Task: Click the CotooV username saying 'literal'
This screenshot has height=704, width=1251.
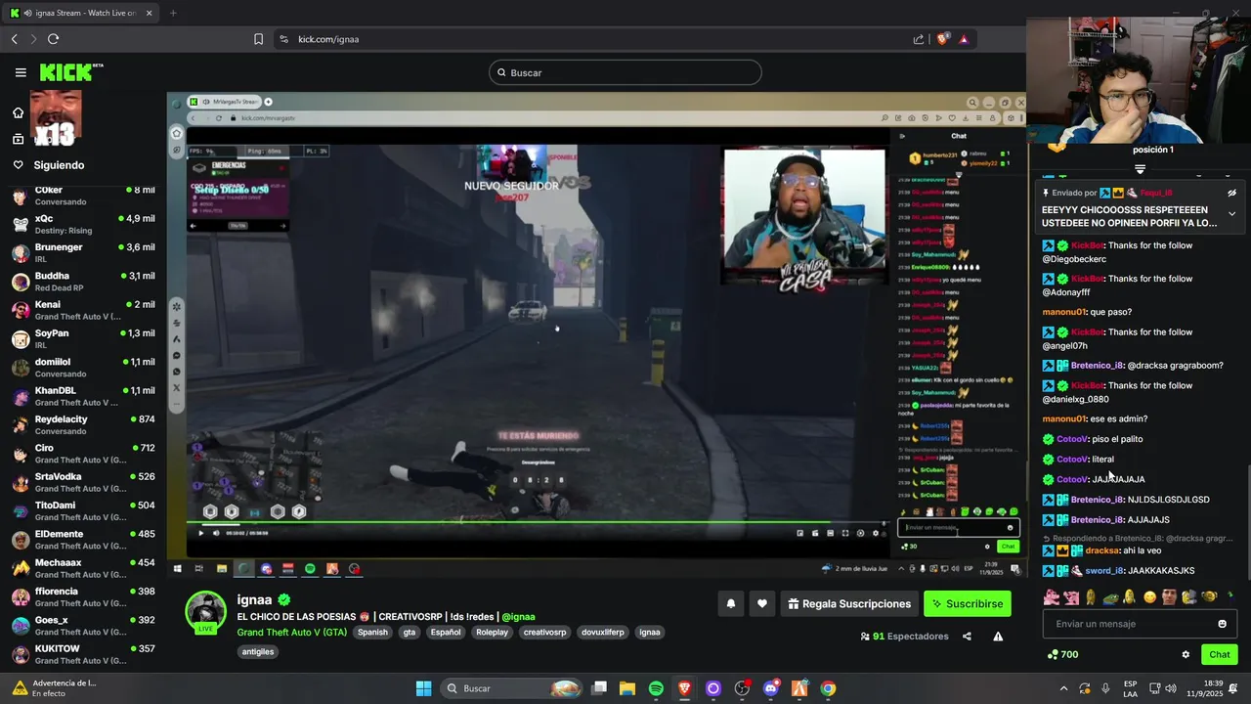Action: pos(1072,459)
